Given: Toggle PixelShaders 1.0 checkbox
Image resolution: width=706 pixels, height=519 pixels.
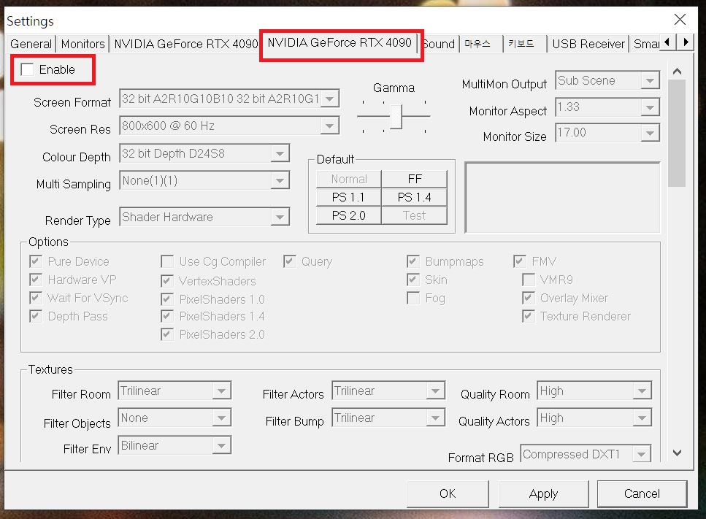Looking at the screenshot, I should coord(167,299).
